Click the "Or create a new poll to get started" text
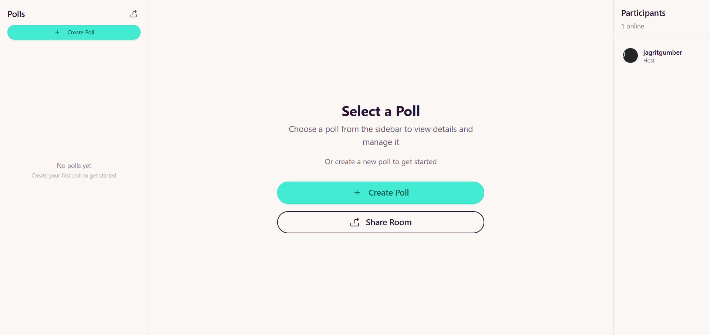 (x=380, y=162)
